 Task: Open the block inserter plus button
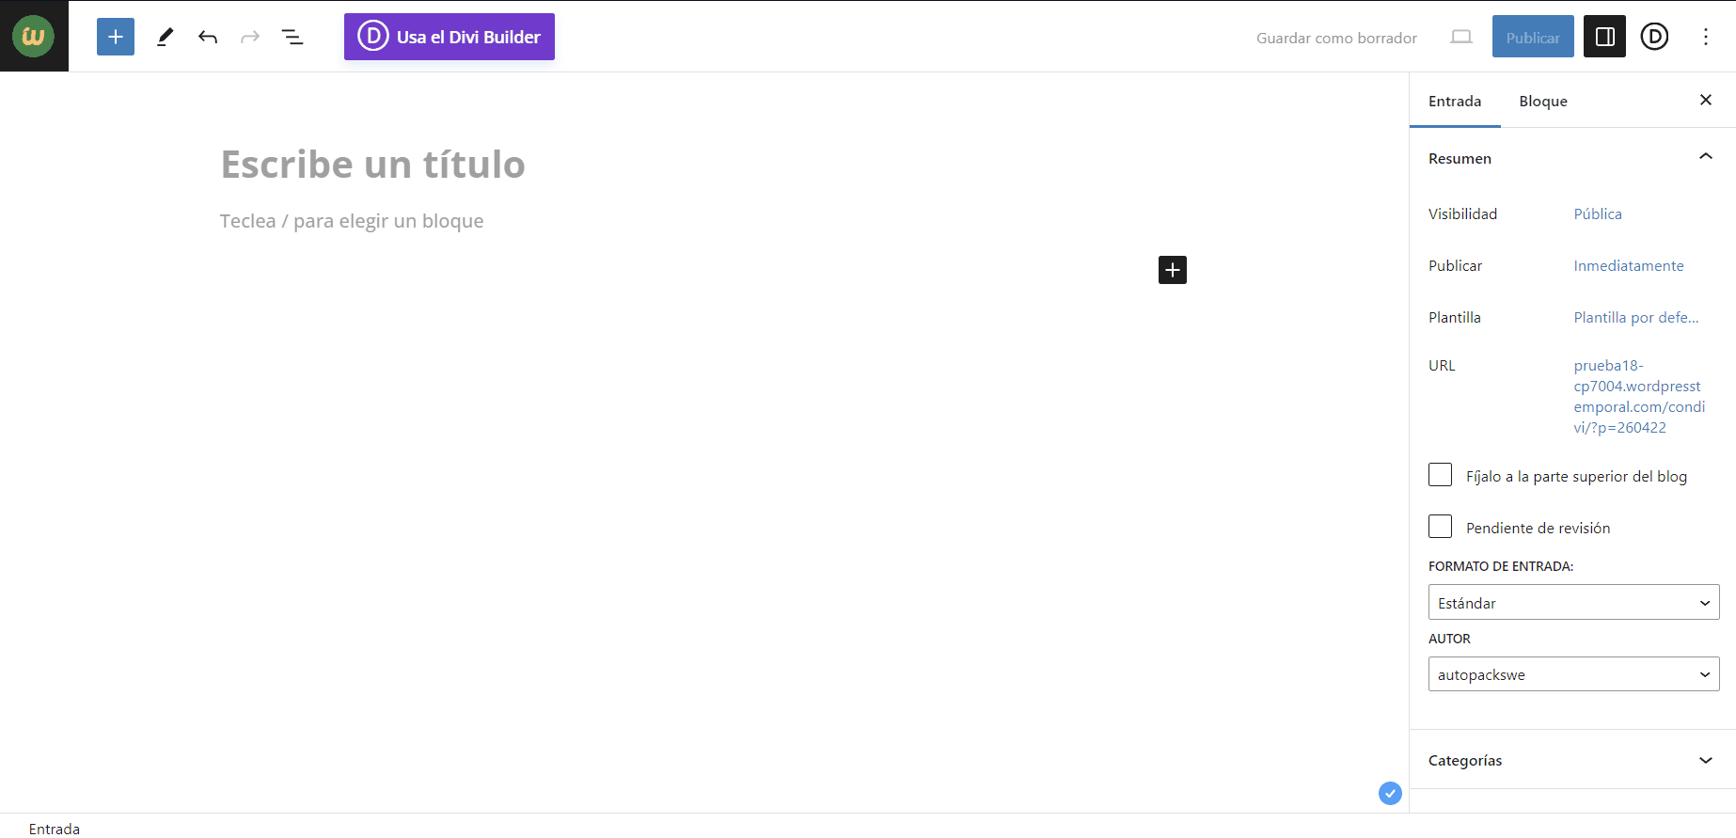coord(116,37)
